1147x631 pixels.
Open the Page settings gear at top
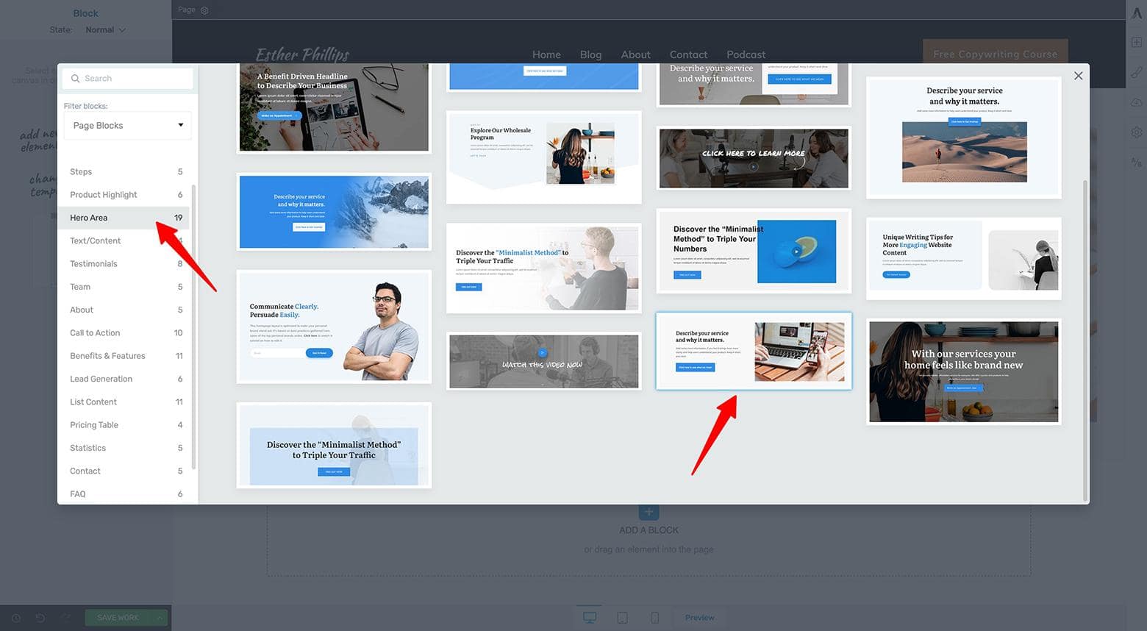[204, 10]
